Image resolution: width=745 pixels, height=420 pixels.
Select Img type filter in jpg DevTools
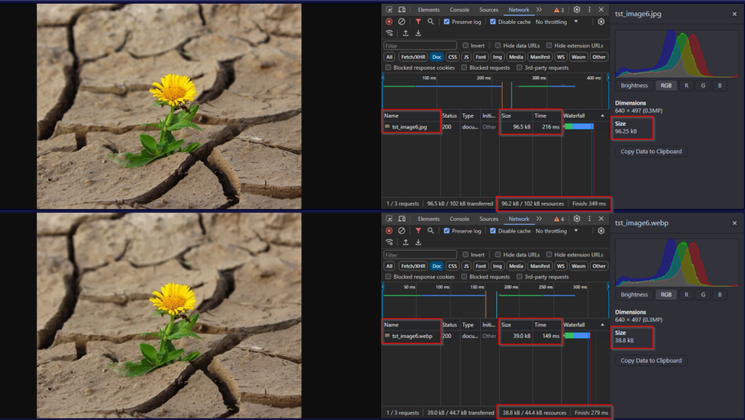pyautogui.click(x=498, y=57)
